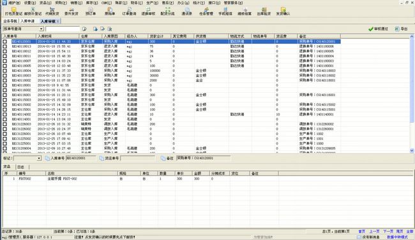Image resolution: width=415 pixels, height=240 pixels.
Task: Tick the checkbox in the second table row
Action: [x=4, y=46]
